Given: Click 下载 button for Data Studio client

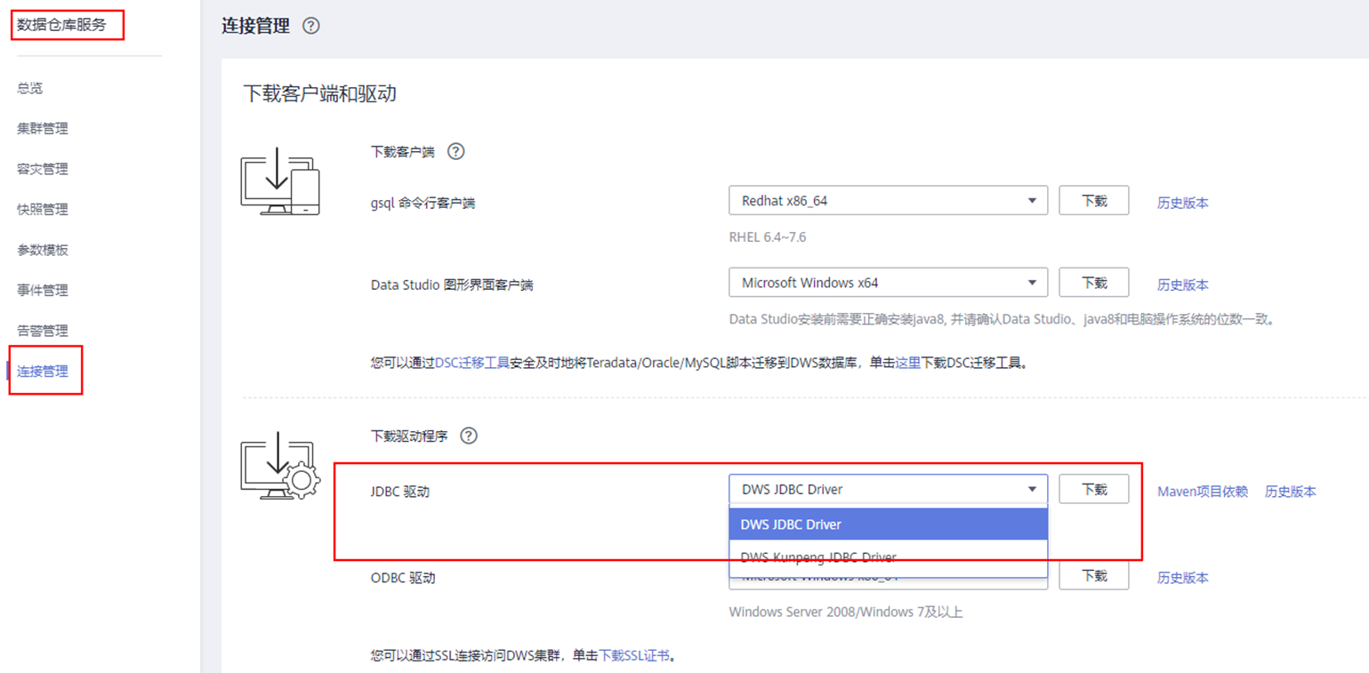Looking at the screenshot, I should tap(1093, 283).
